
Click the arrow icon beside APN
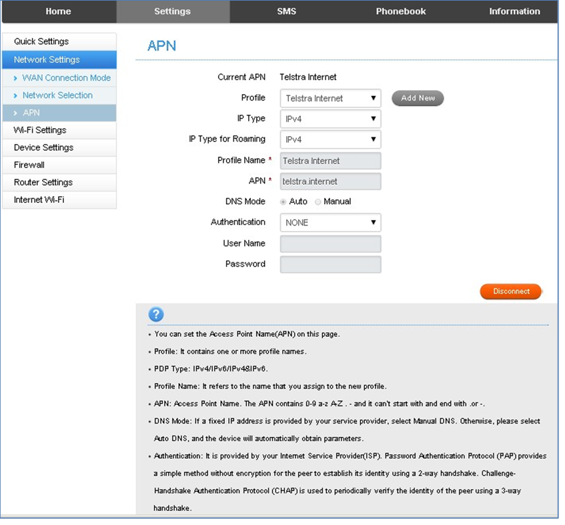[x=16, y=113]
